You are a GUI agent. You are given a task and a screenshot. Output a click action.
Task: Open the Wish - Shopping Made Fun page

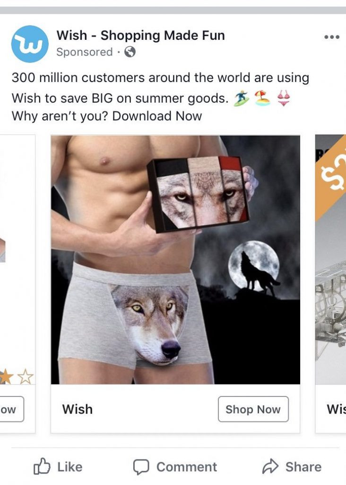(140, 35)
